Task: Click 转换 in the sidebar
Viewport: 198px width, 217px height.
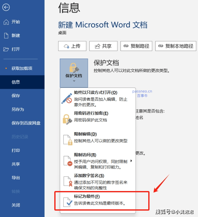Action: 22,191
